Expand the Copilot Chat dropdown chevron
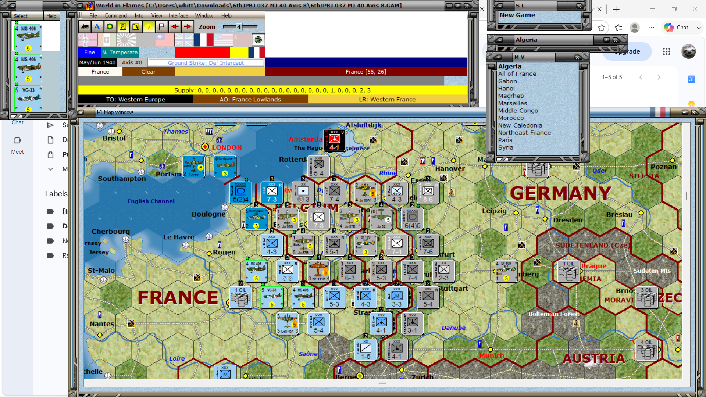 [x=698, y=28]
